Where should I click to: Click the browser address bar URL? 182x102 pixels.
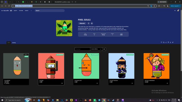24,6
